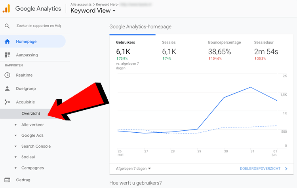297x188 pixels.
Task: Click the Homepage house icon
Action: tap(7, 41)
